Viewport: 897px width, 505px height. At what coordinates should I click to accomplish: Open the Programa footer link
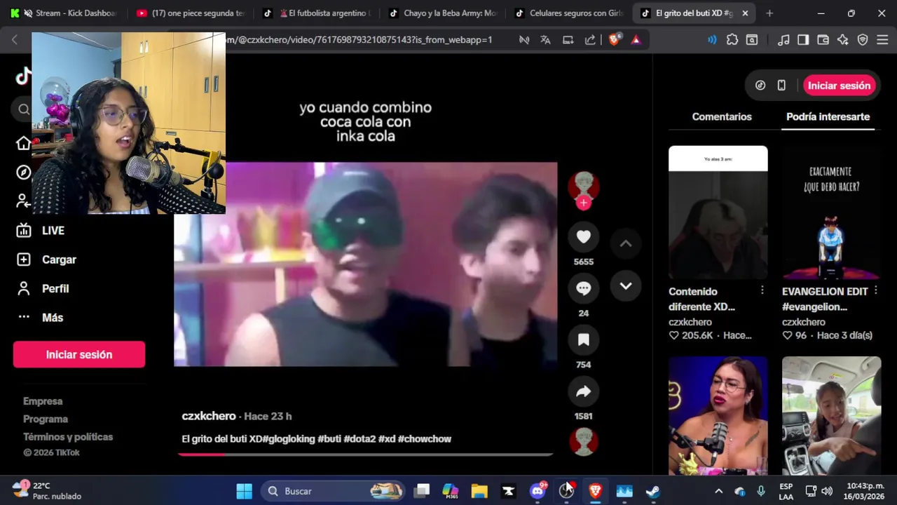pyautogui.click(x=46, y=419)
